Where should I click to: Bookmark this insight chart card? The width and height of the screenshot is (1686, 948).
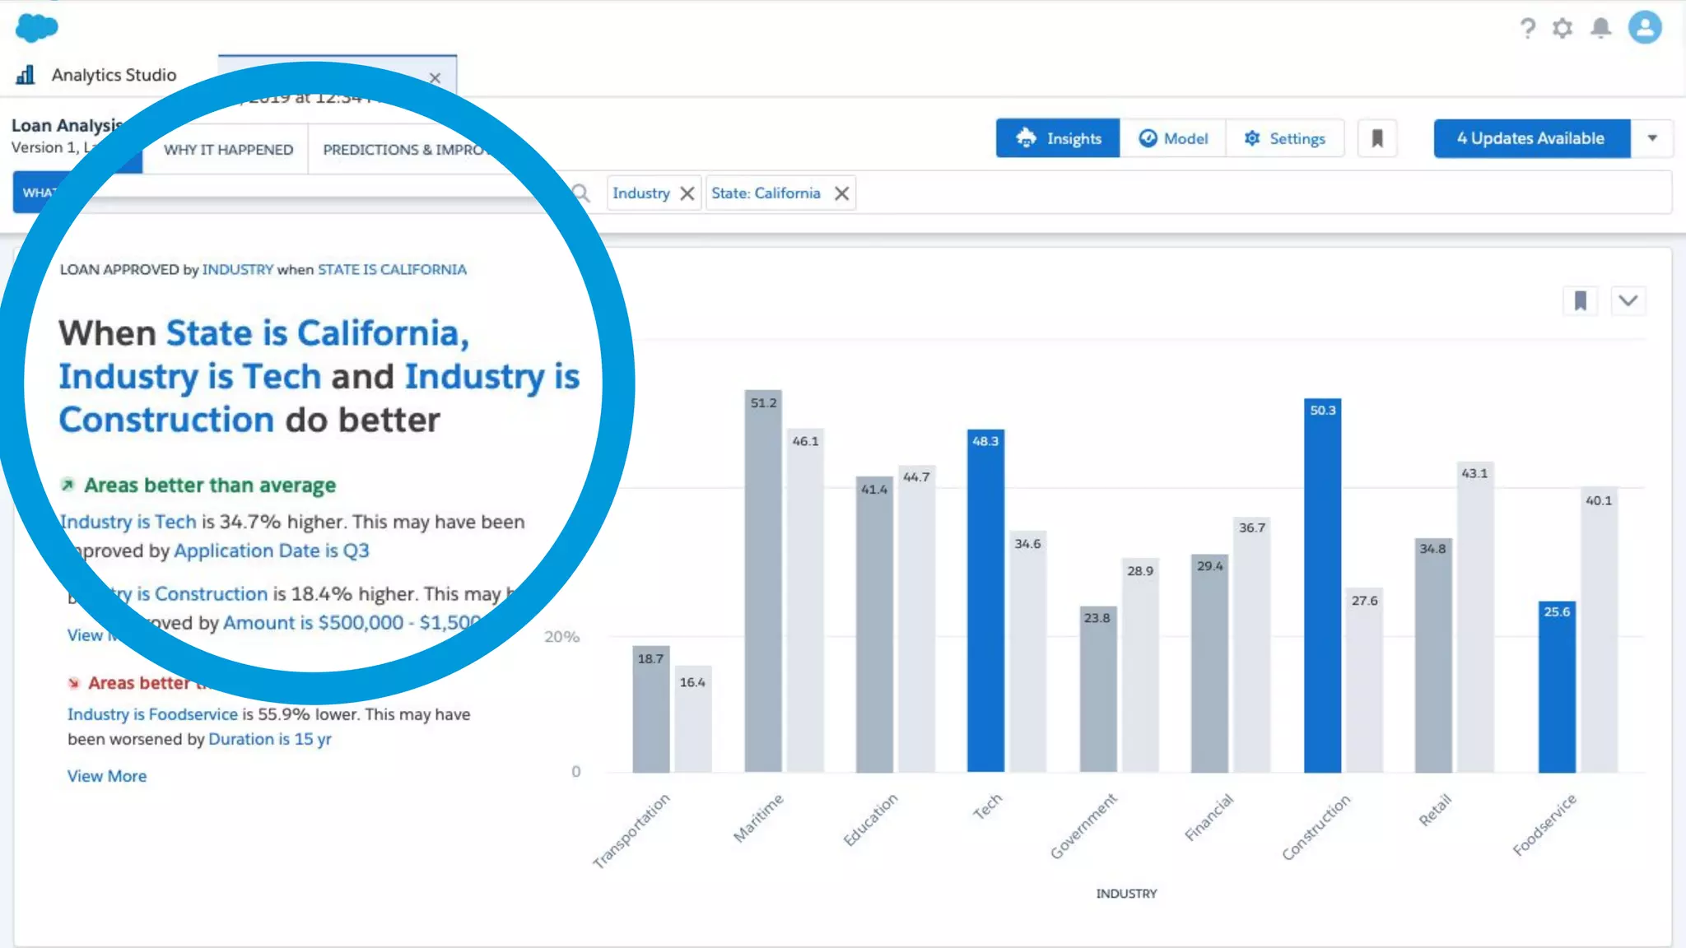click(1580, 301)
